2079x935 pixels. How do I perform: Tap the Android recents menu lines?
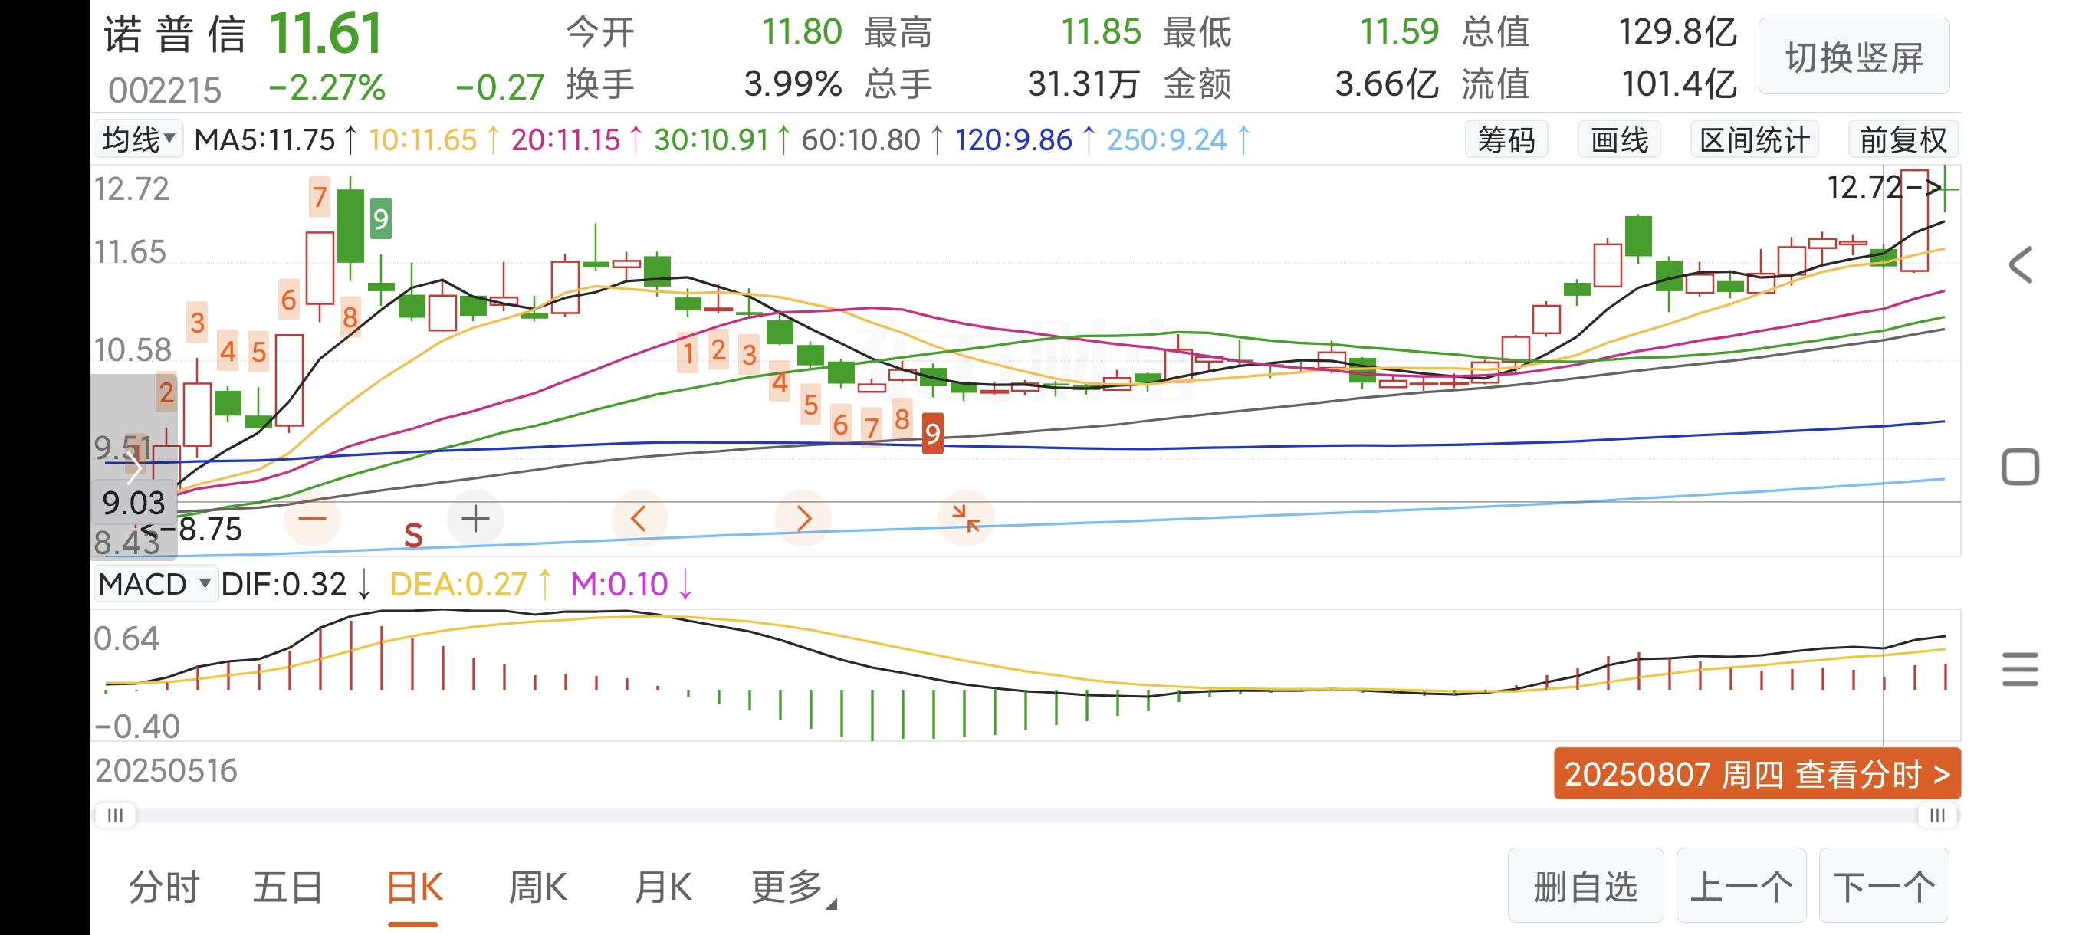(2020, 670)
